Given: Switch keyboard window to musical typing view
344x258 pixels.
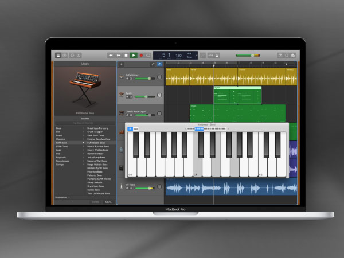Looking at the screenshot, I should 136,129.
